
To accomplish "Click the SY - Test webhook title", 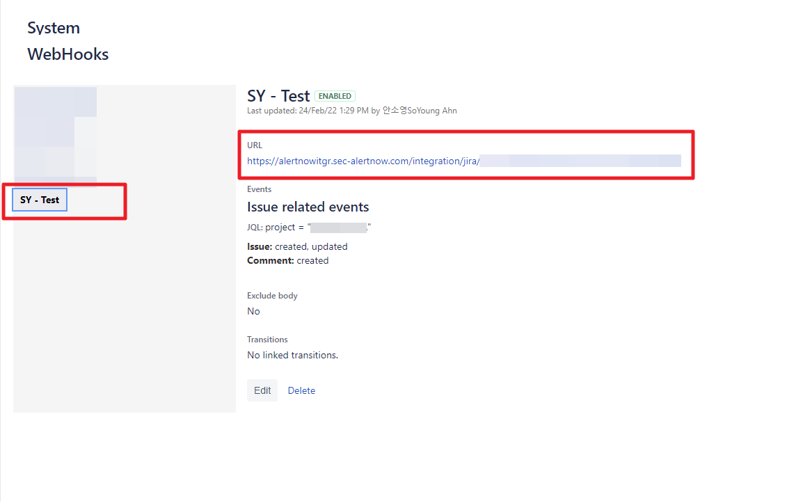I will click(x=278, y=96).
